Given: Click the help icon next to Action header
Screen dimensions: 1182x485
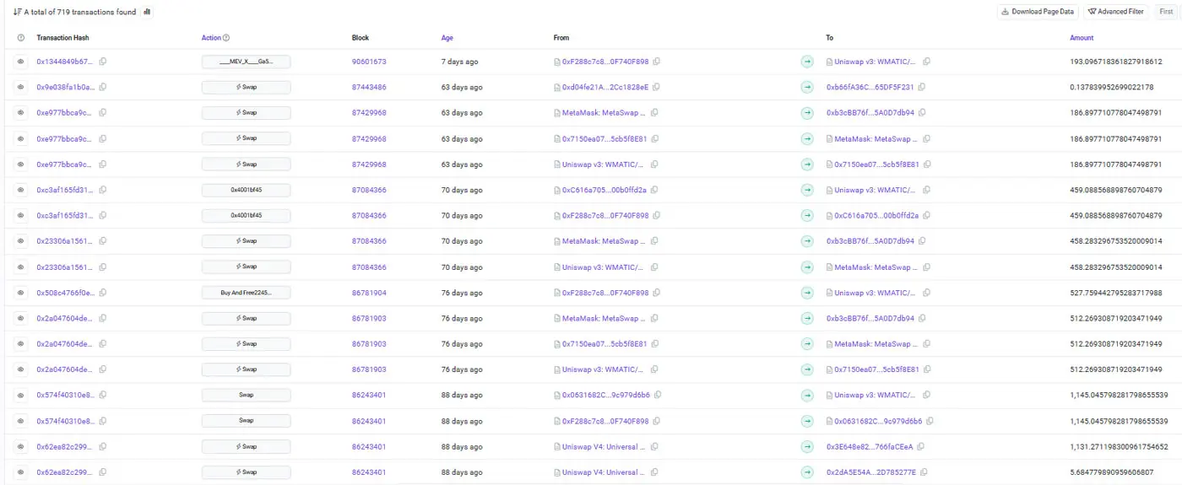Looking at the screenshot, I should tap(226, 38).
